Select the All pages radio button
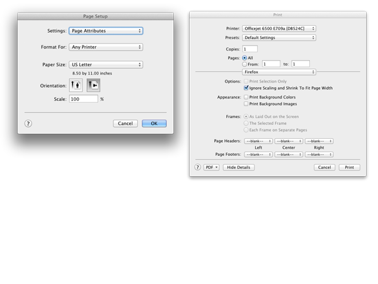 [246, 57]
